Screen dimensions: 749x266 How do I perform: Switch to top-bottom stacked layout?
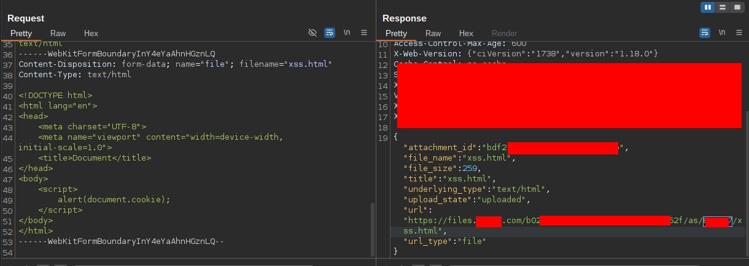tap(723, 7)
